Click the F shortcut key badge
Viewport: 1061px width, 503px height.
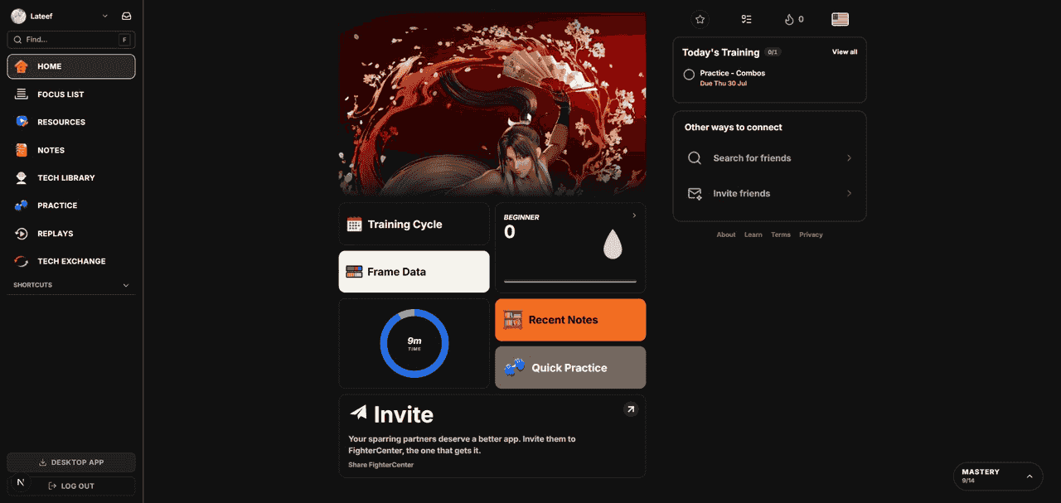tap(124, 40)
